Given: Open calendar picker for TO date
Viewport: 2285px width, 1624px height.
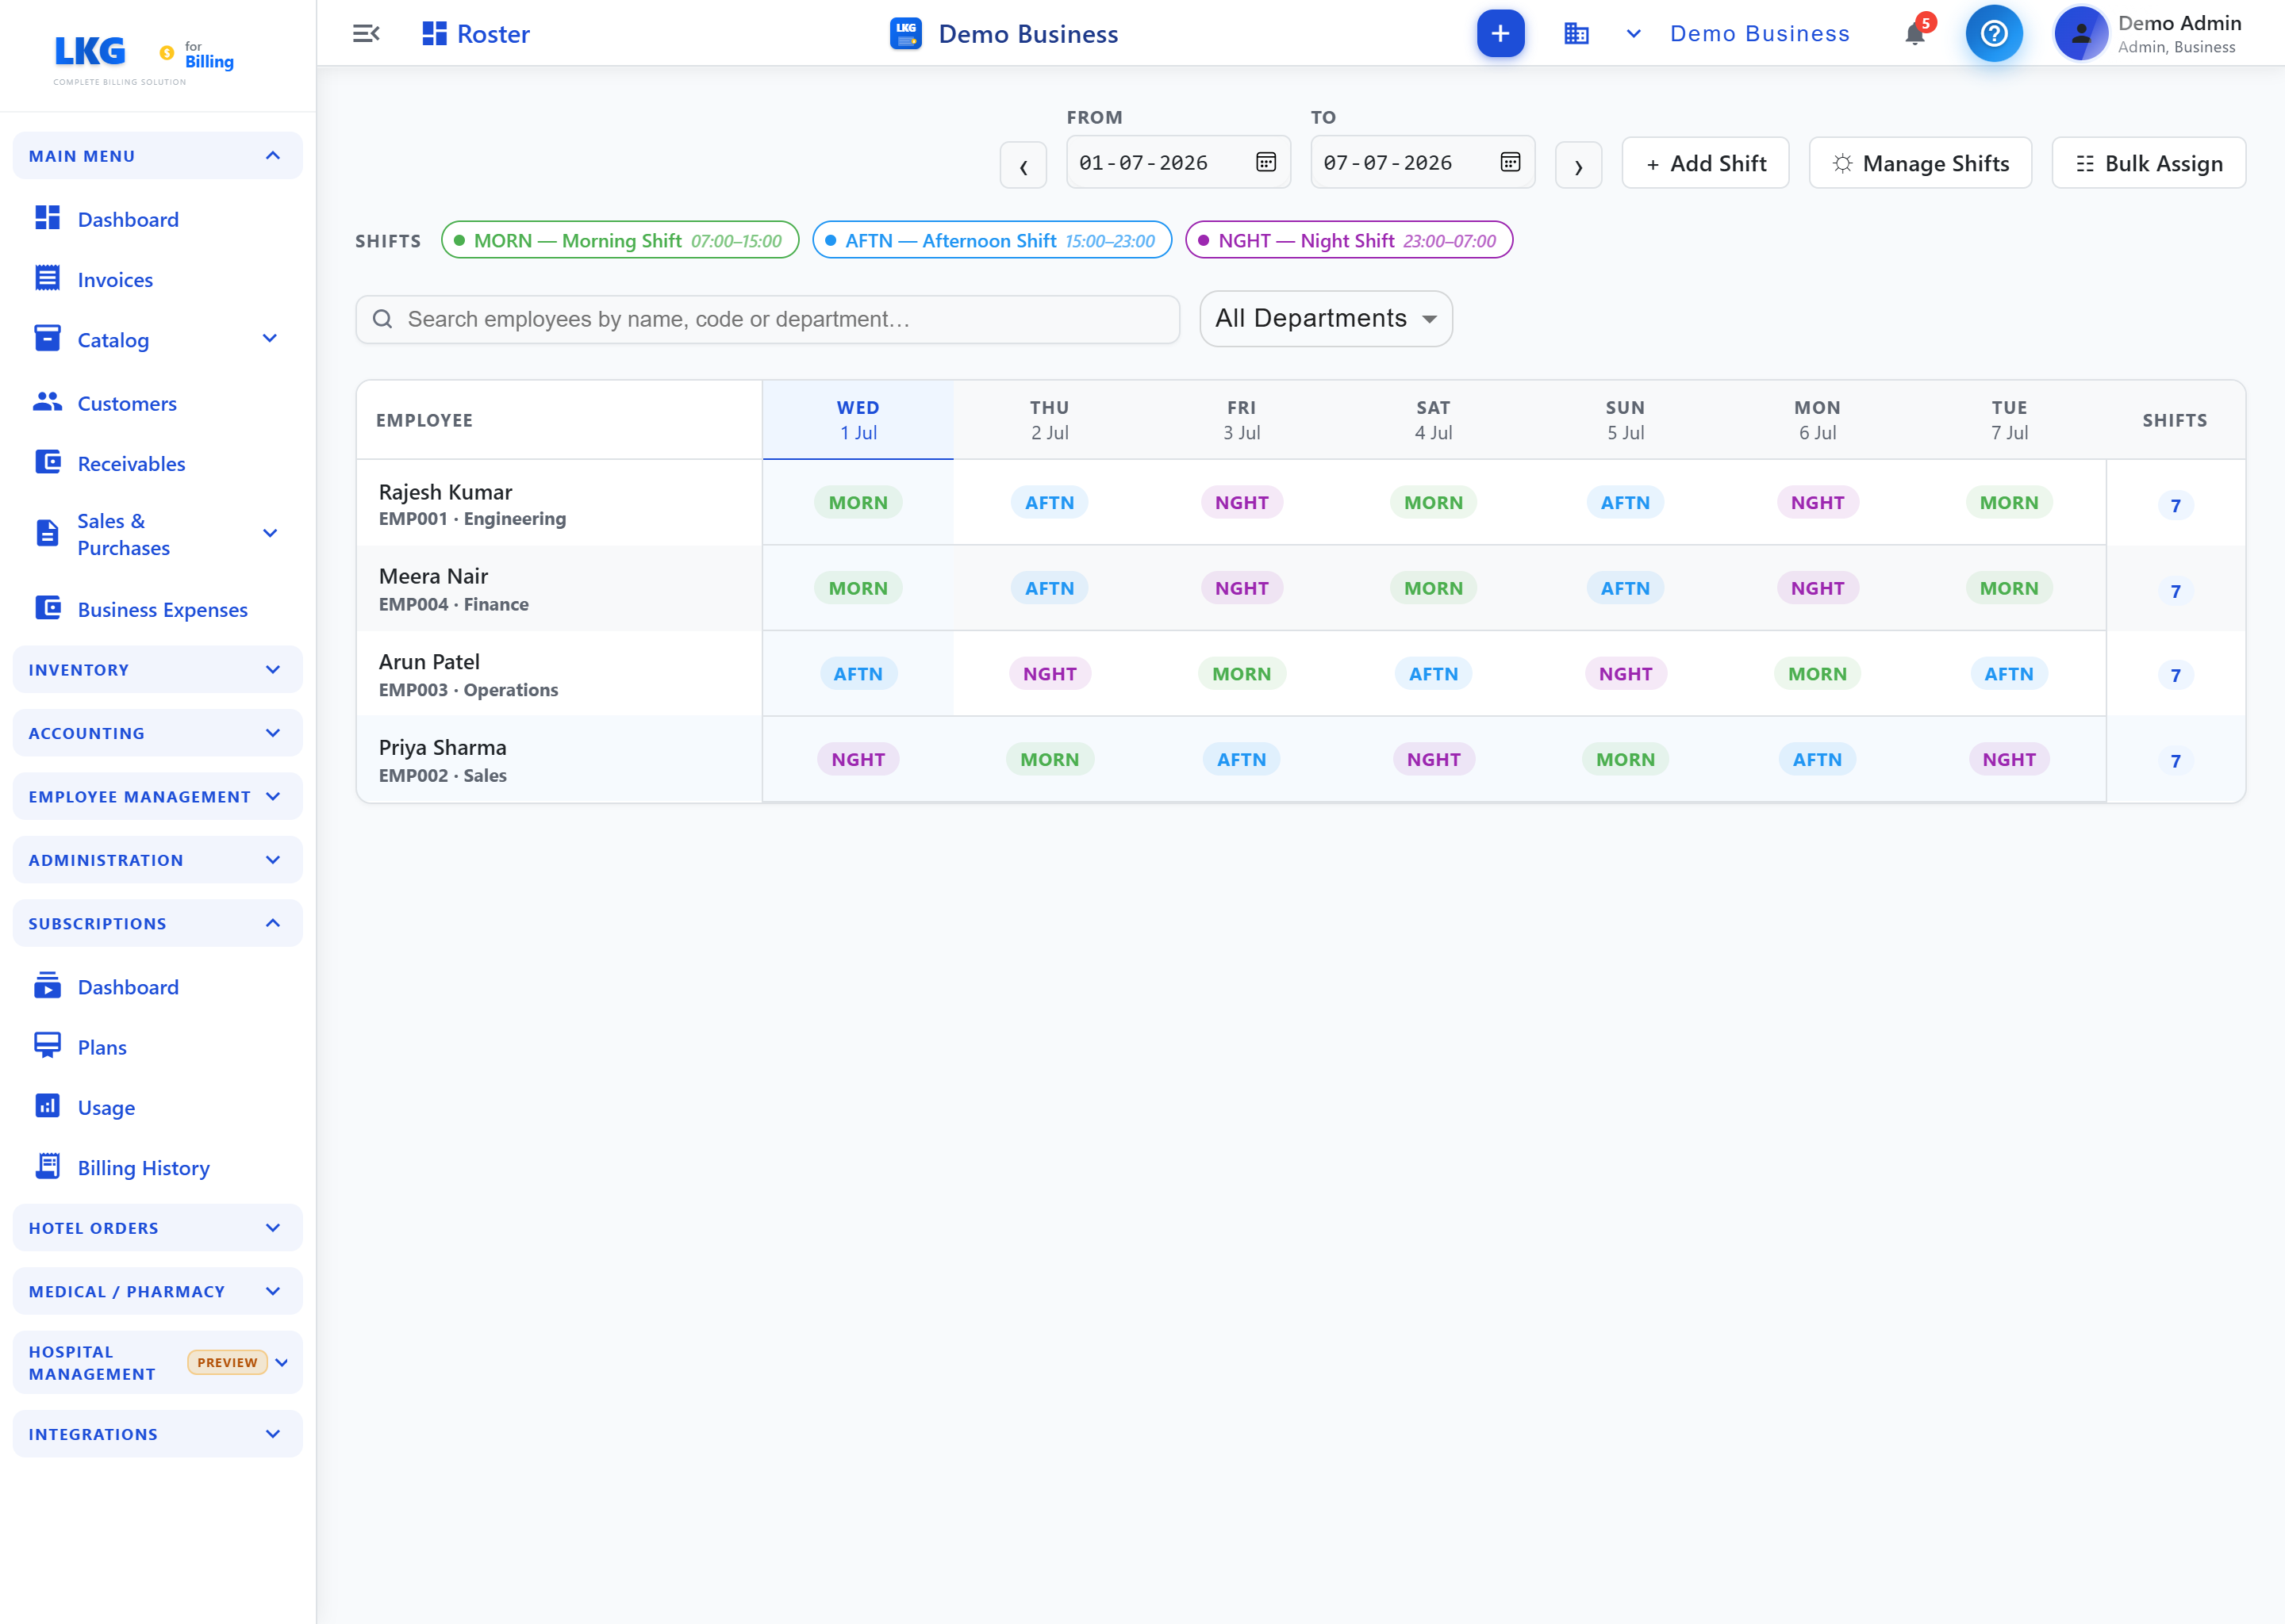Looking at the screenshot, I should (1510, 162).
